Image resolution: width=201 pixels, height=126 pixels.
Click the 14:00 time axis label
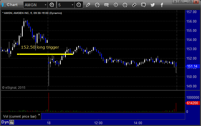138,123
